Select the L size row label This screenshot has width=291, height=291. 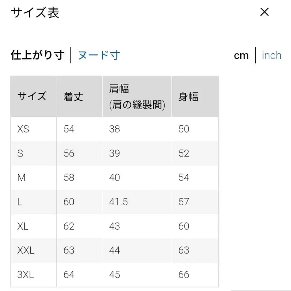pyautogui.click(x=19, y=202)
